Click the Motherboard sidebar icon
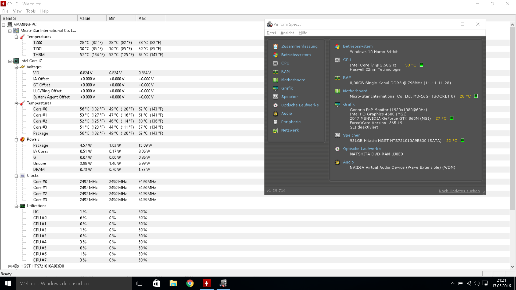 (275, 80)
